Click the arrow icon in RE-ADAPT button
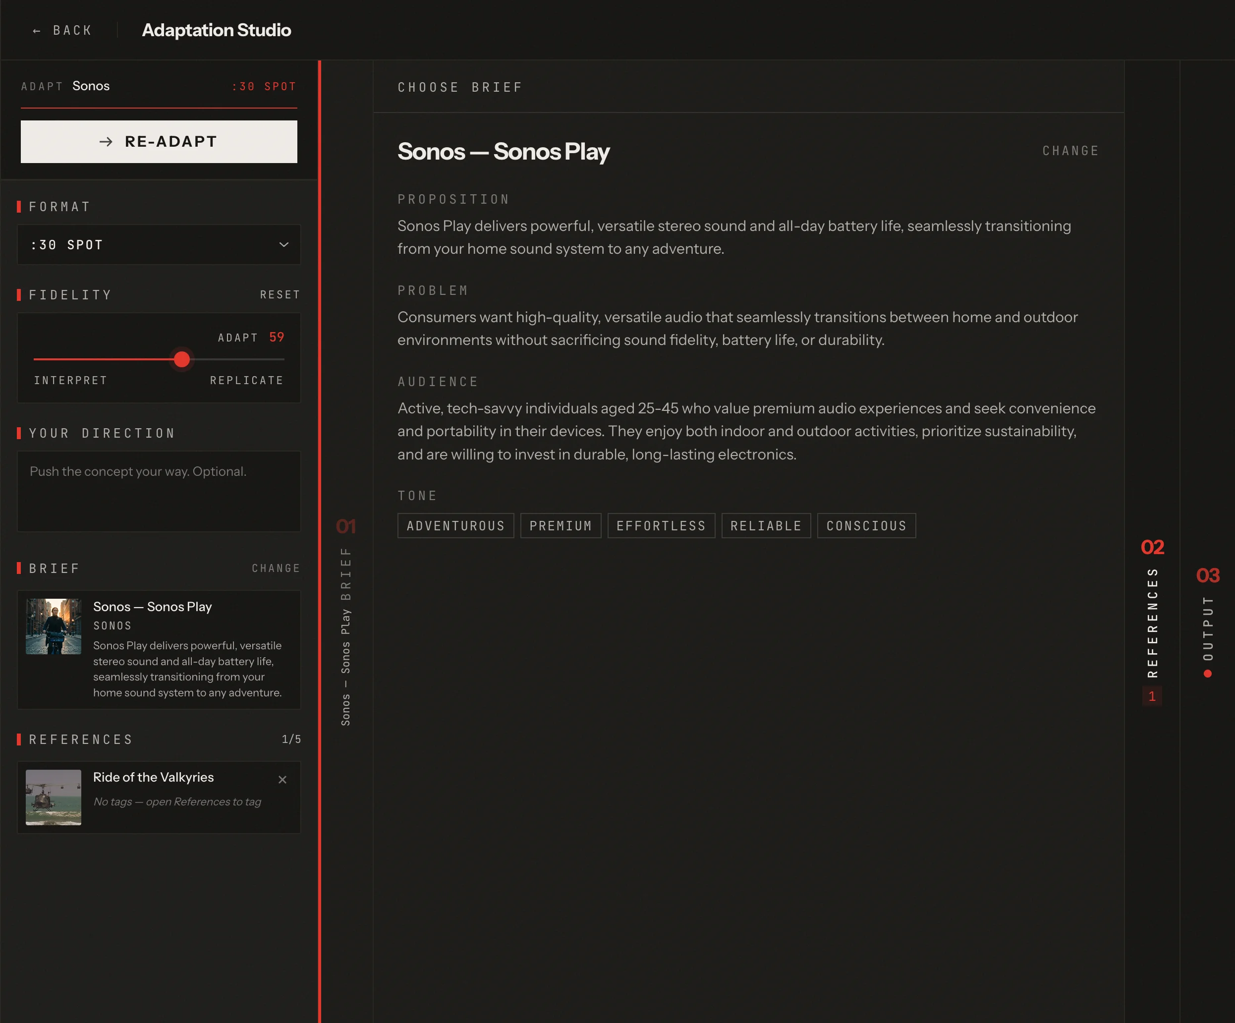 tap(106, 142)
